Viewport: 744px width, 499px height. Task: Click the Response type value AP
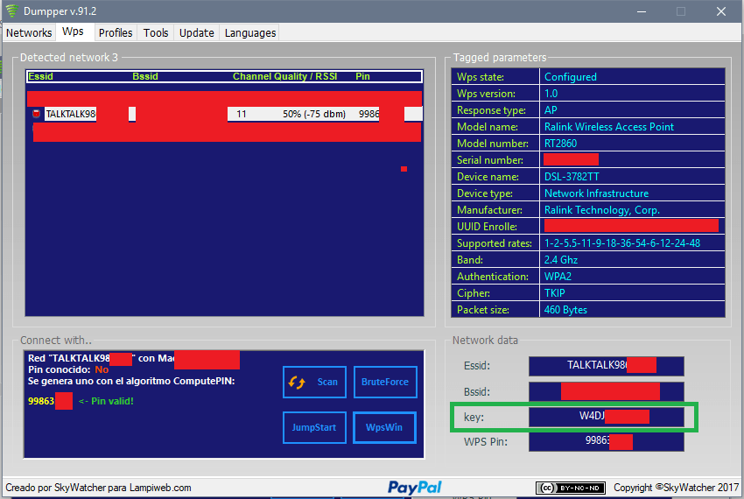[551, 110]
